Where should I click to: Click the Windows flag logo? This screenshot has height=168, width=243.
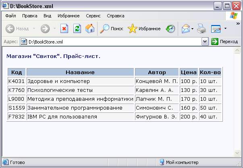coord(234,16)
